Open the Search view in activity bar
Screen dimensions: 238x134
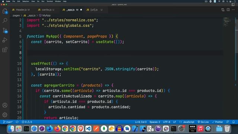pyautogui.click(x=5, y=20)
